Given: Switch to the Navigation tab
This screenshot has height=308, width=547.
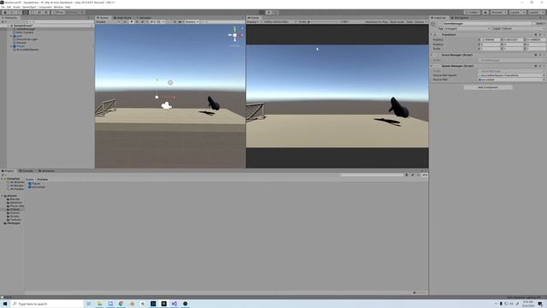Looking at the screenshot, I should (x=460, y=17).
